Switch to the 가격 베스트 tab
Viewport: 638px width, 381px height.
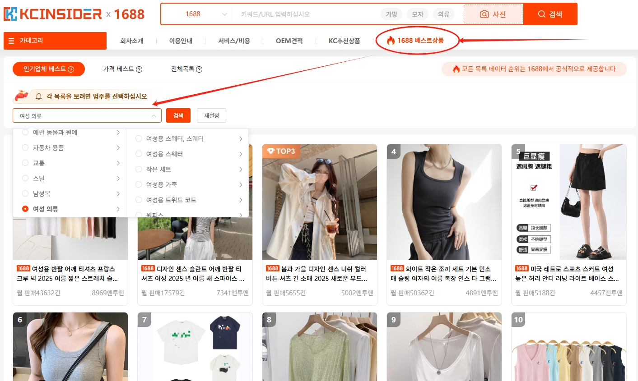click(x=122, y=69)
